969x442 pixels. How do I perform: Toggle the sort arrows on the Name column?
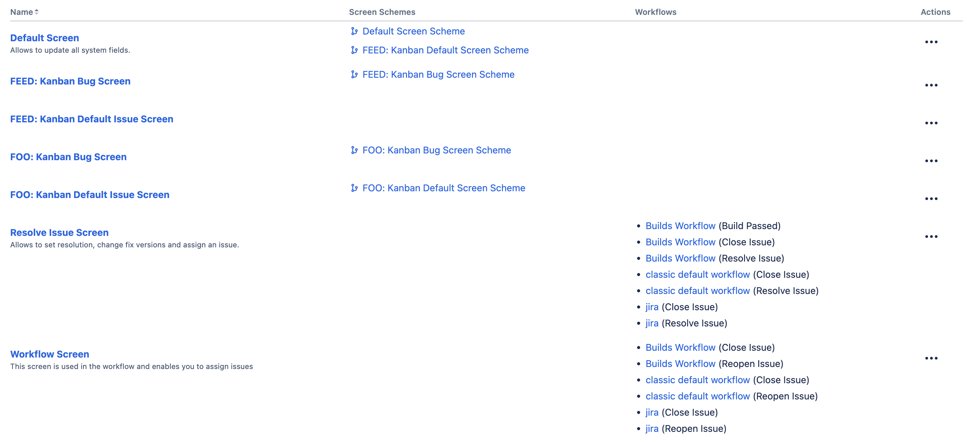coord(36,11)
